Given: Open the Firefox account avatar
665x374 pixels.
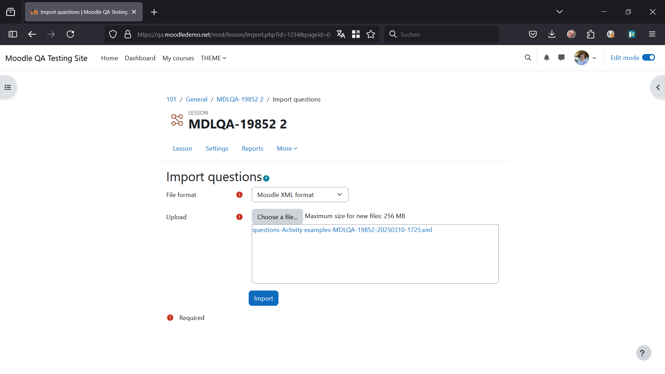Looking at the screenshot, I should 571,34.
